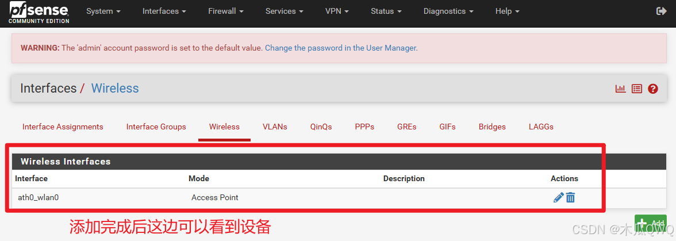The width and height of the screenshot is (676, 241).
Task: Click the red help question icon
Action: point(653,89)
